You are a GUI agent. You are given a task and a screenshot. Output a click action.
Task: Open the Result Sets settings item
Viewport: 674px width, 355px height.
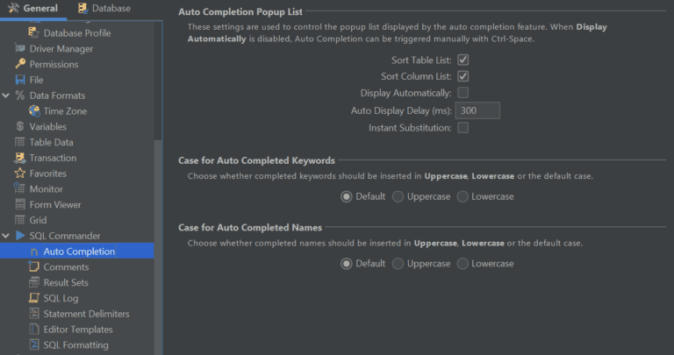(x=66, y=283)
